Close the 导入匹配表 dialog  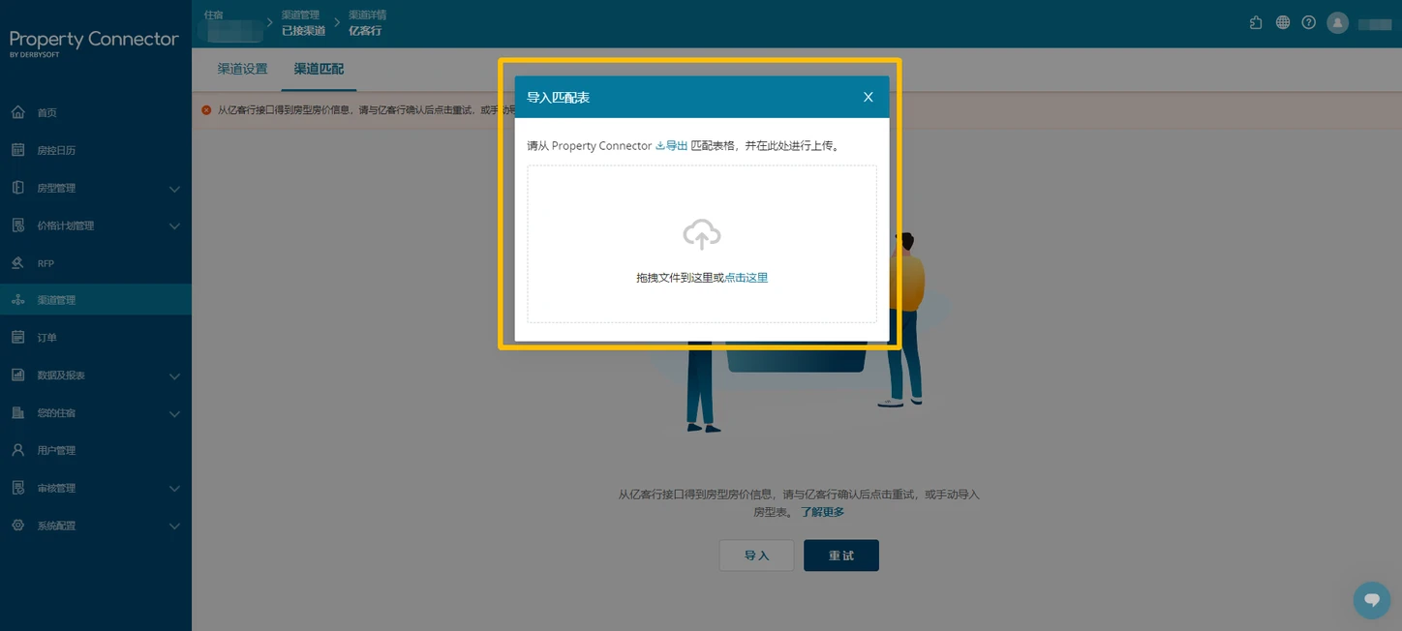tap(869, 97)
